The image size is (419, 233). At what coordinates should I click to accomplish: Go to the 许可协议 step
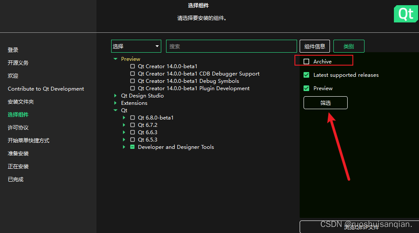pos(18,127)
